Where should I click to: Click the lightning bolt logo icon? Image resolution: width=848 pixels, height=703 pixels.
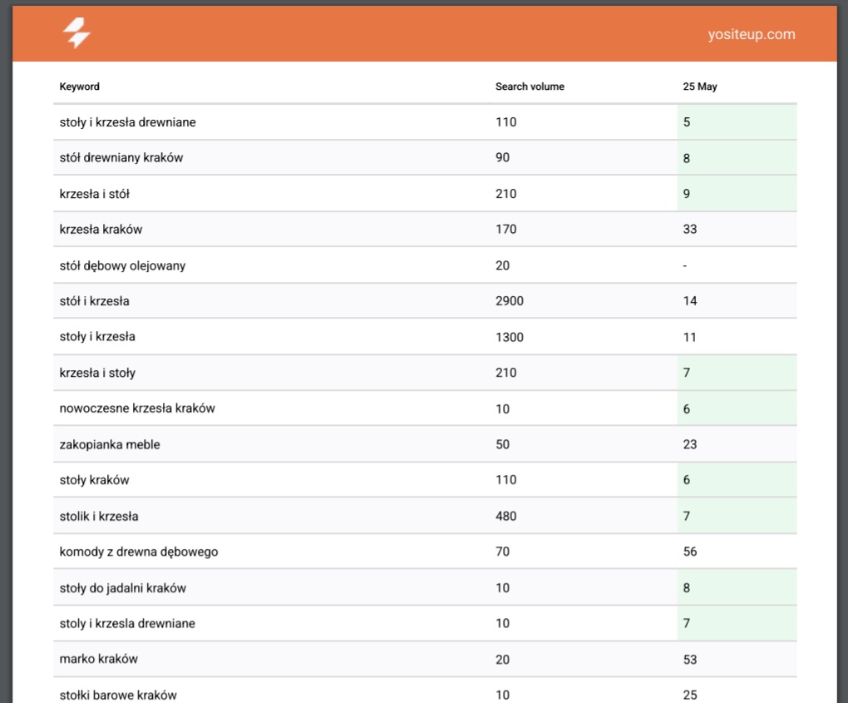[x=76, y=34]
